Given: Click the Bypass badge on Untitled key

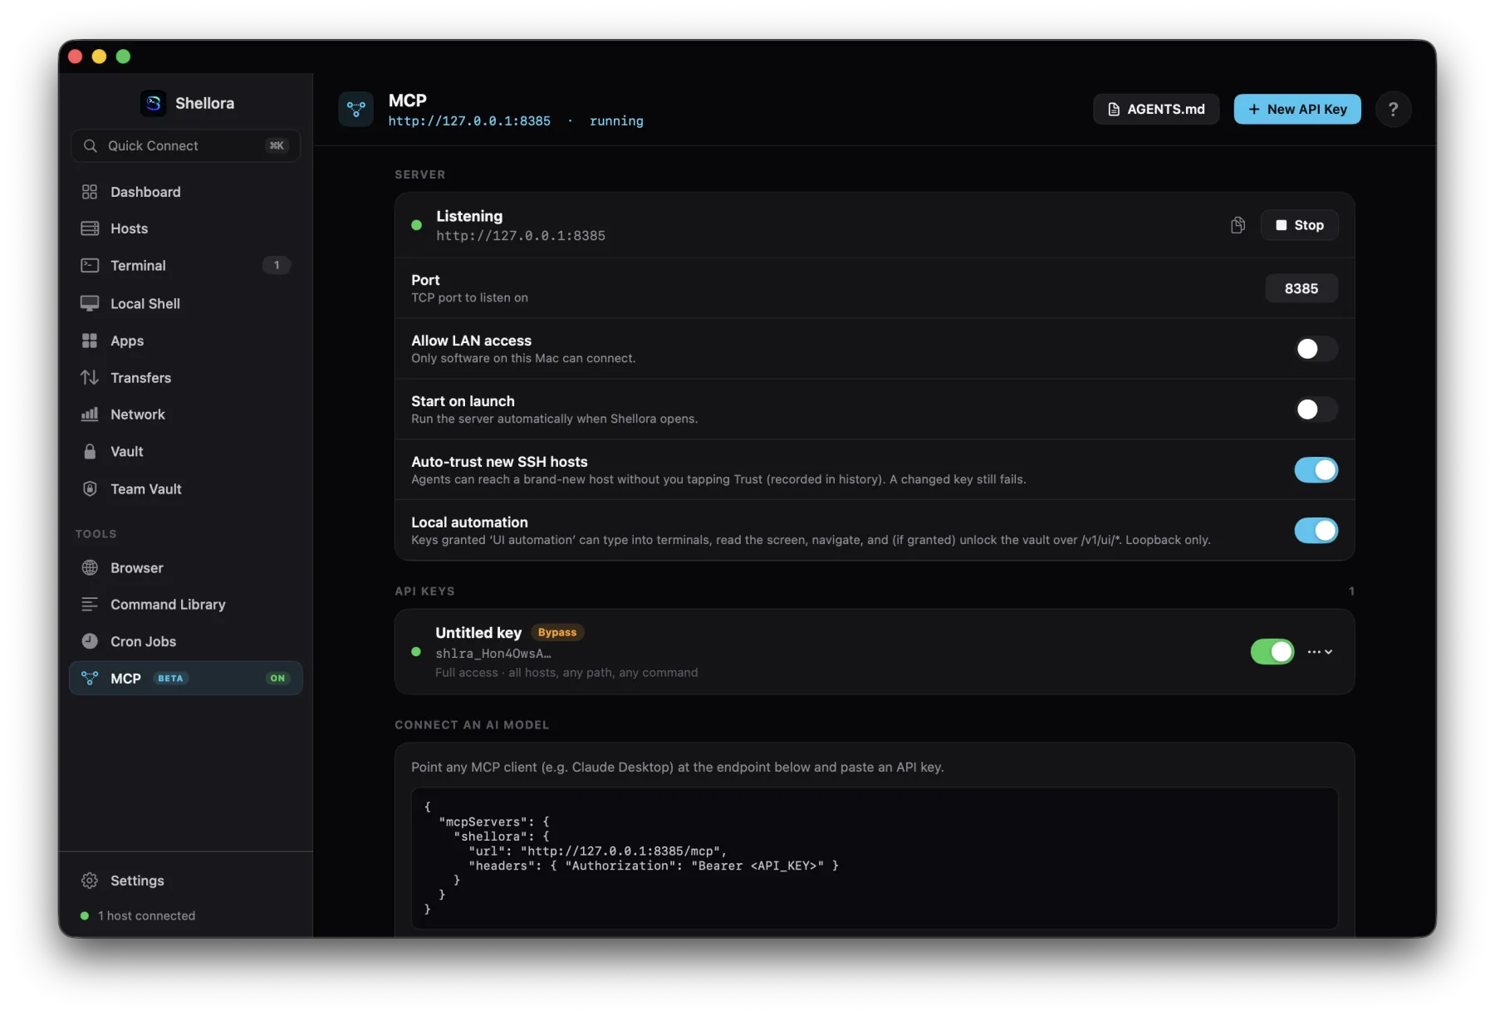Looking at the screenshot, I should click(x=557, y=633).
